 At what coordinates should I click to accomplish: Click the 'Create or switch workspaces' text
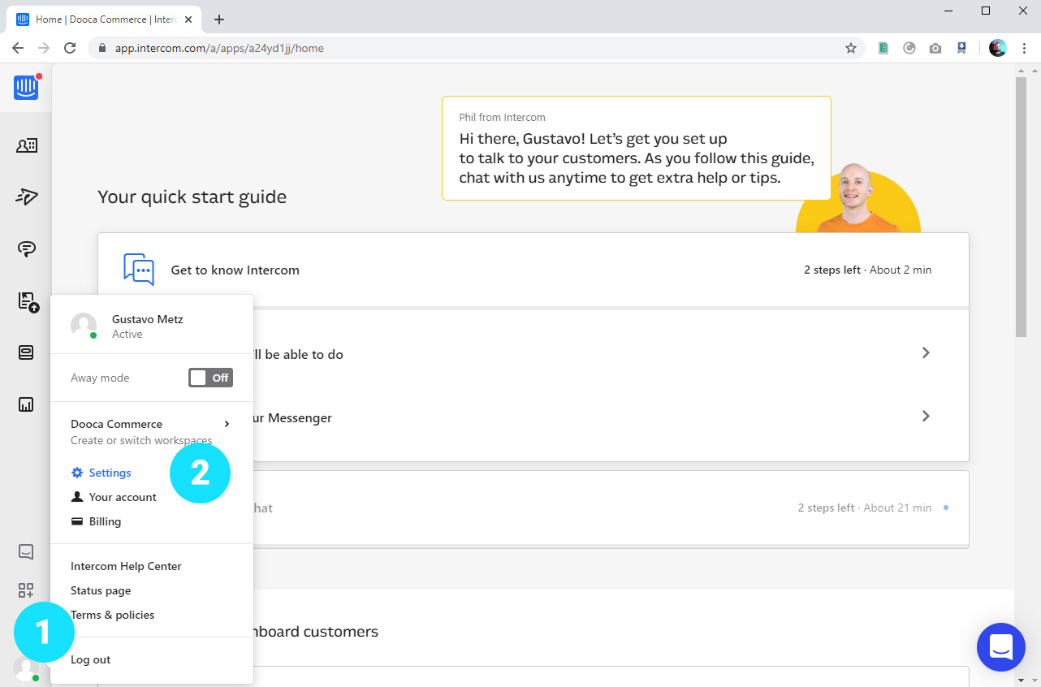141,440
